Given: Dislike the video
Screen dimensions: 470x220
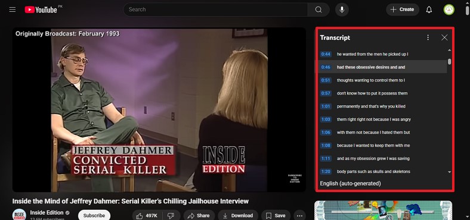Looking at the screenshot, I should pos(171,215).
